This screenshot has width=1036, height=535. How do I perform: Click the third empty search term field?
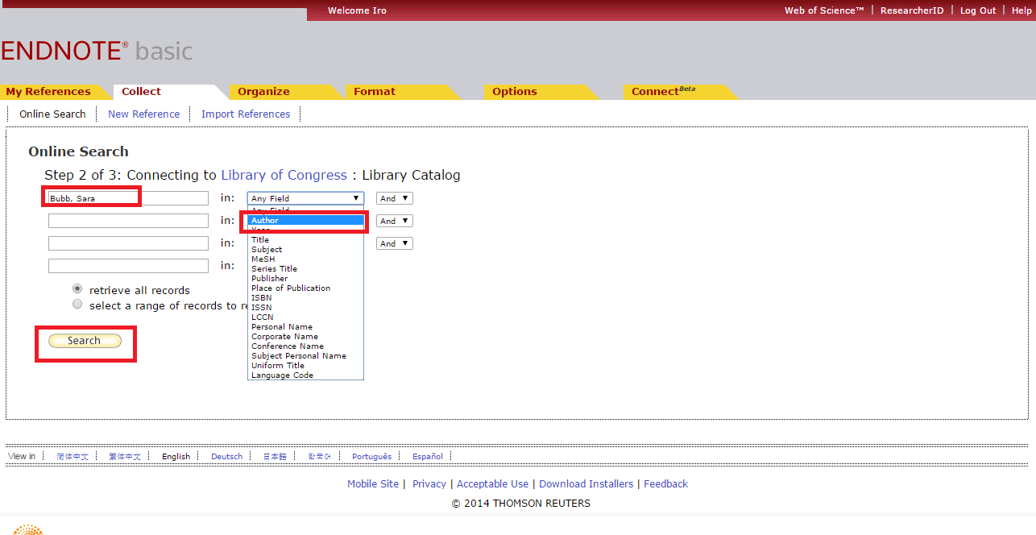coord(128,243)
